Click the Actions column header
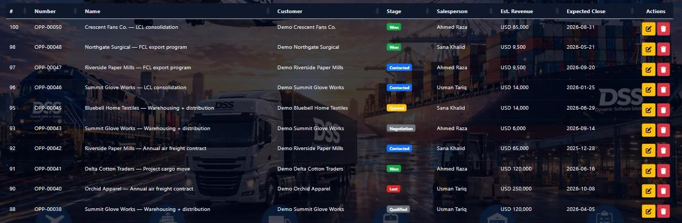 click(x=655, y=11)
